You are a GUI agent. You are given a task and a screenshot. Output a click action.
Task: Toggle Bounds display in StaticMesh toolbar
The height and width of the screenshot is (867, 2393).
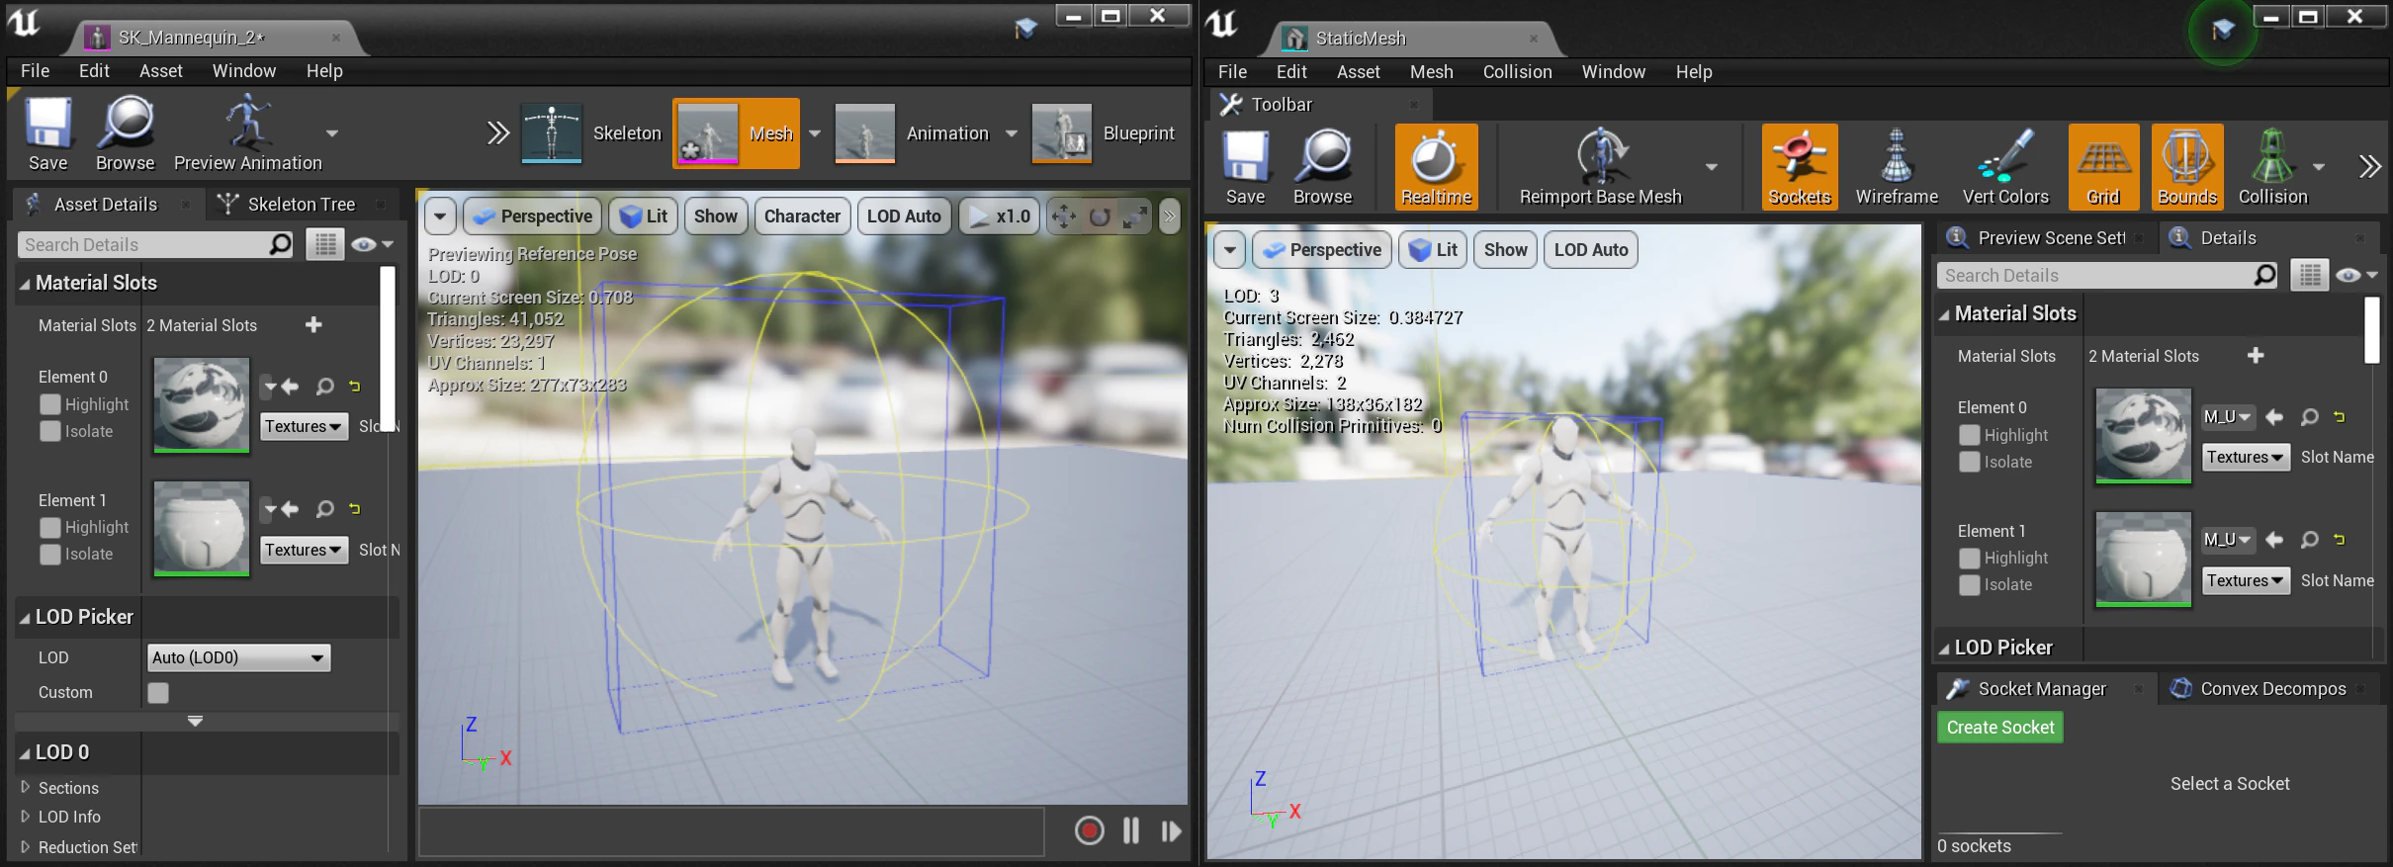2187,166
